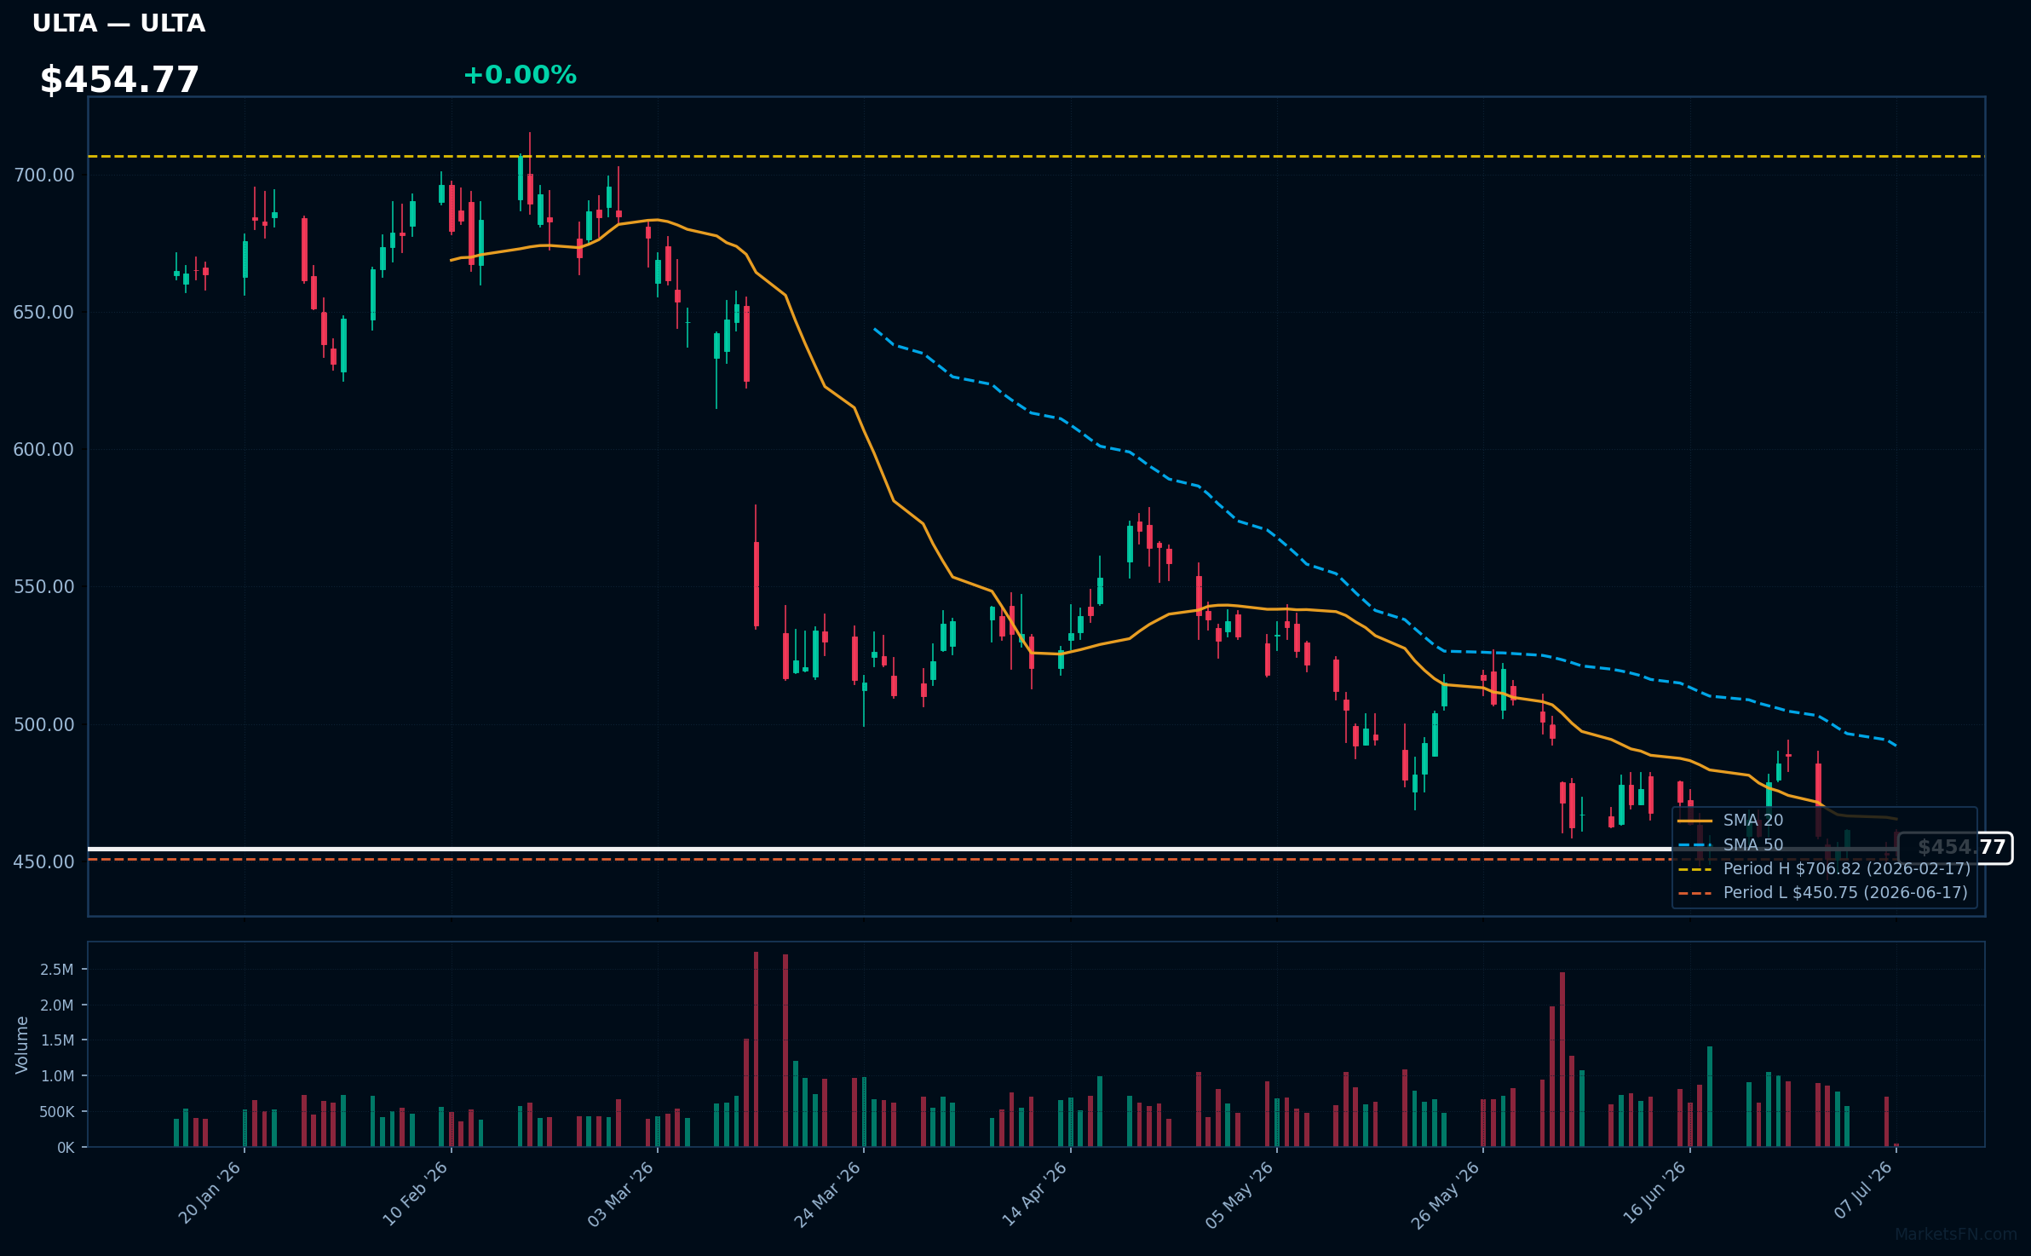
Task: Click the Volume axis title
Action: [x=22, y=1045]
